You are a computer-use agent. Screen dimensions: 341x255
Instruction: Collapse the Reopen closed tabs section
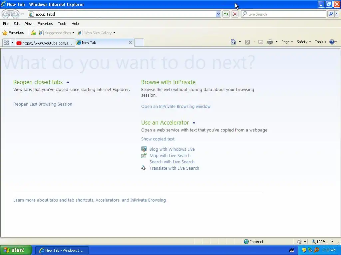coord(68,82)
